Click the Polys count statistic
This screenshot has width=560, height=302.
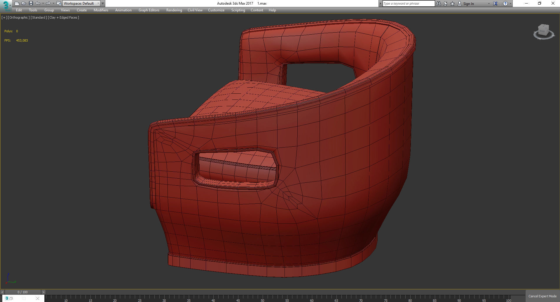[11, 31]
